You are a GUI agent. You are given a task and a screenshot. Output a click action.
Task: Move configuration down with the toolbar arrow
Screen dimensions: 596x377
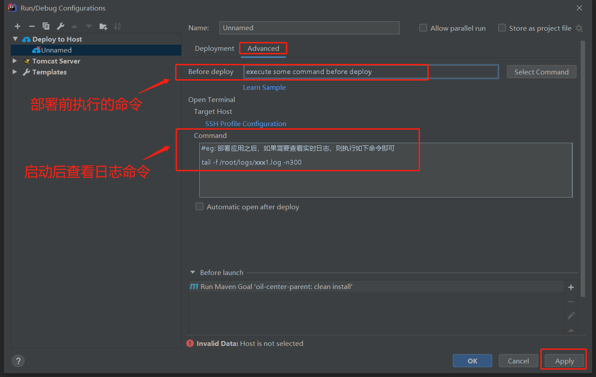click(x=89, y=26)
